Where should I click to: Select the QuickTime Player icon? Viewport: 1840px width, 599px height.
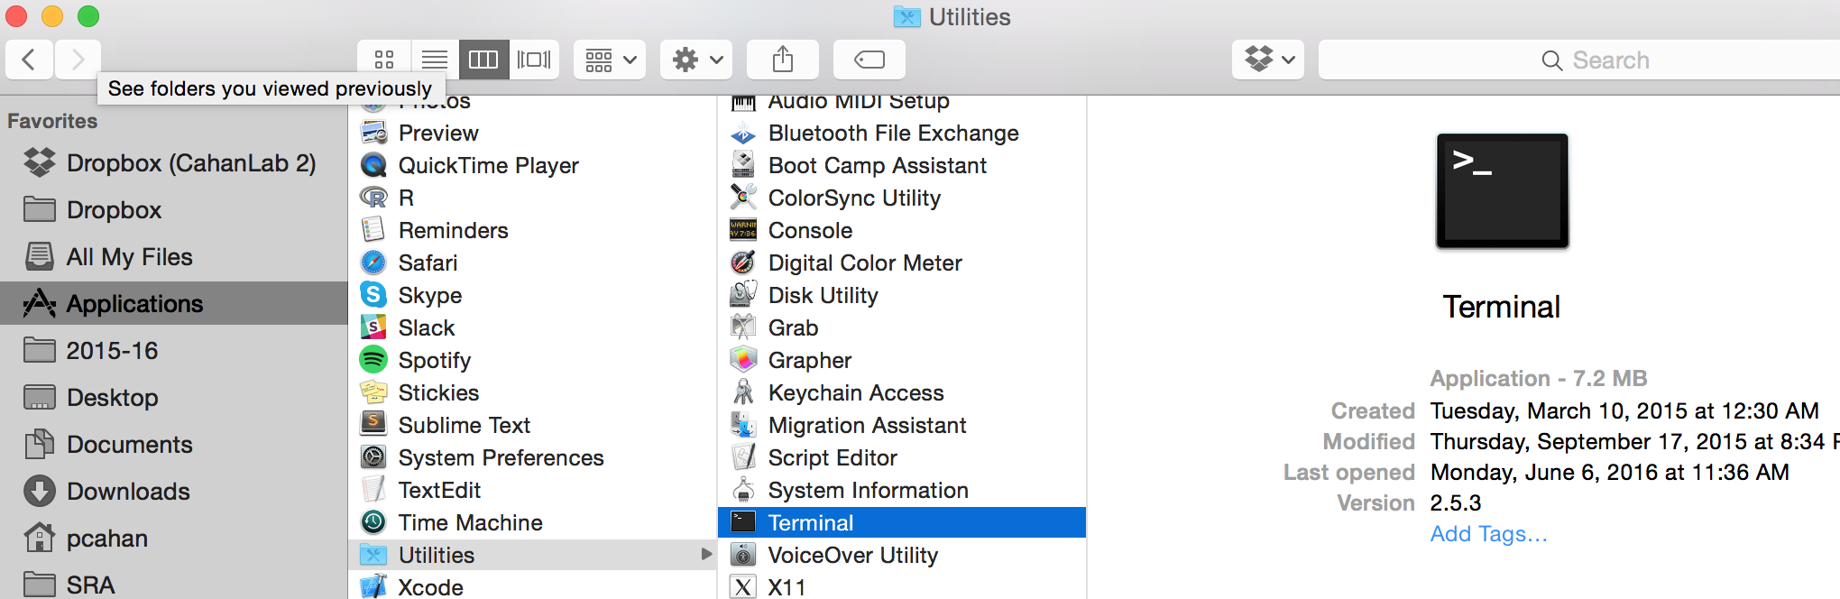pyautogui.click(x=373, y=165)
